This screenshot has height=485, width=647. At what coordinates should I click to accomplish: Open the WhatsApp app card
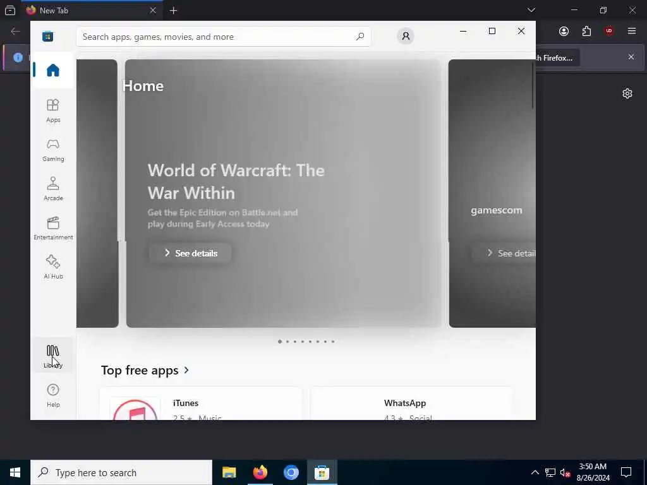(411, 404)
